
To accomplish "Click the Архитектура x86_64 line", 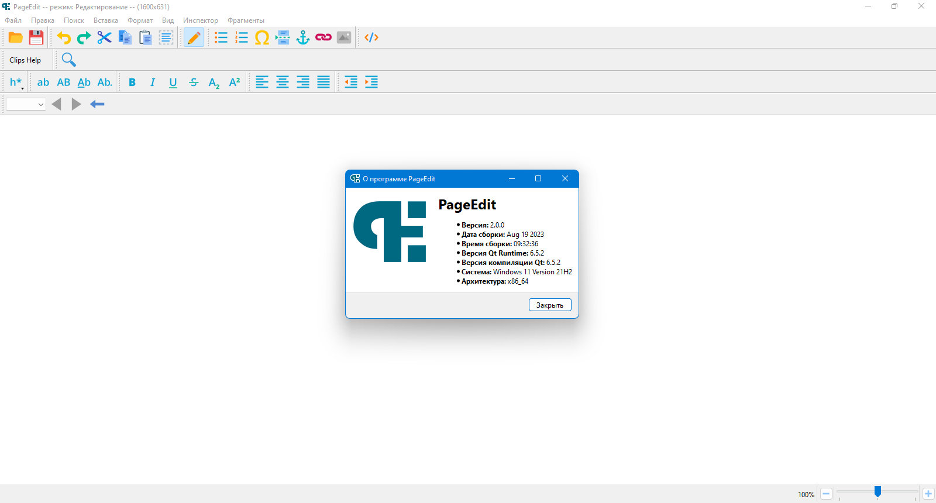I will click(x=495, y=281).
